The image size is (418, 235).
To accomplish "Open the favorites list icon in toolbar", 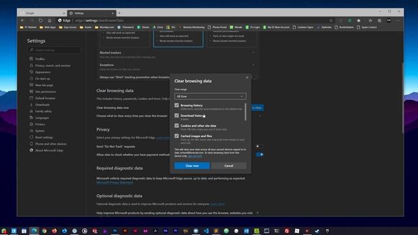I will 370,20.
